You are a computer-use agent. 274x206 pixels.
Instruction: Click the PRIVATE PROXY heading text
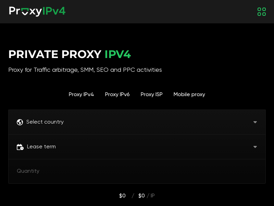55,54
